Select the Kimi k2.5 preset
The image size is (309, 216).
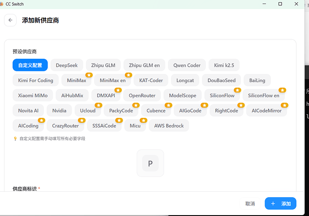[224, 65]
